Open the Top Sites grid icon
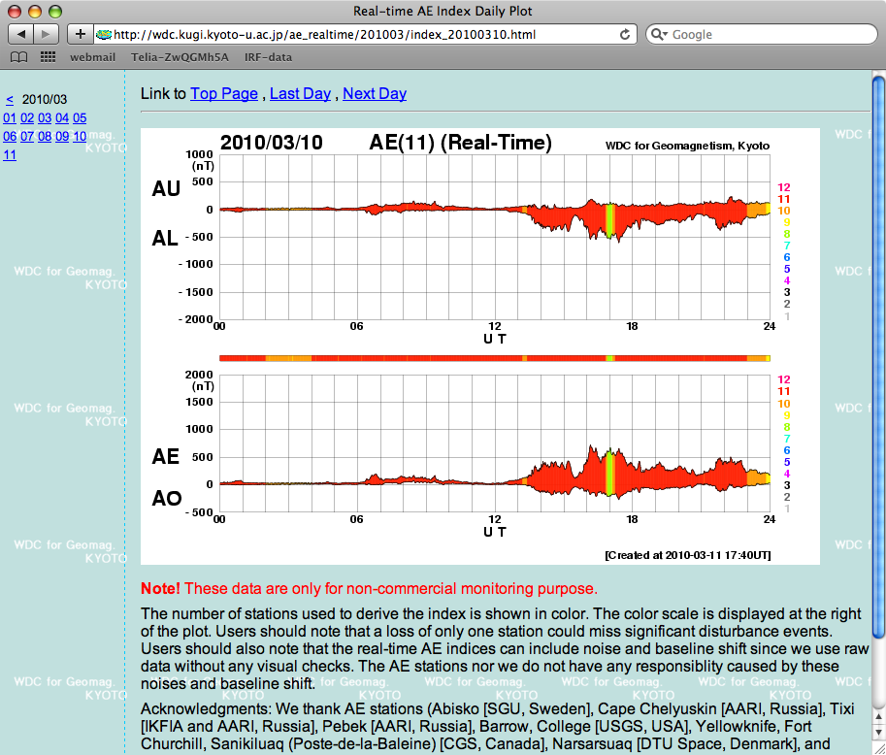Image resolution: width=886 pixels, height=755 pixels. click(48, 57)
